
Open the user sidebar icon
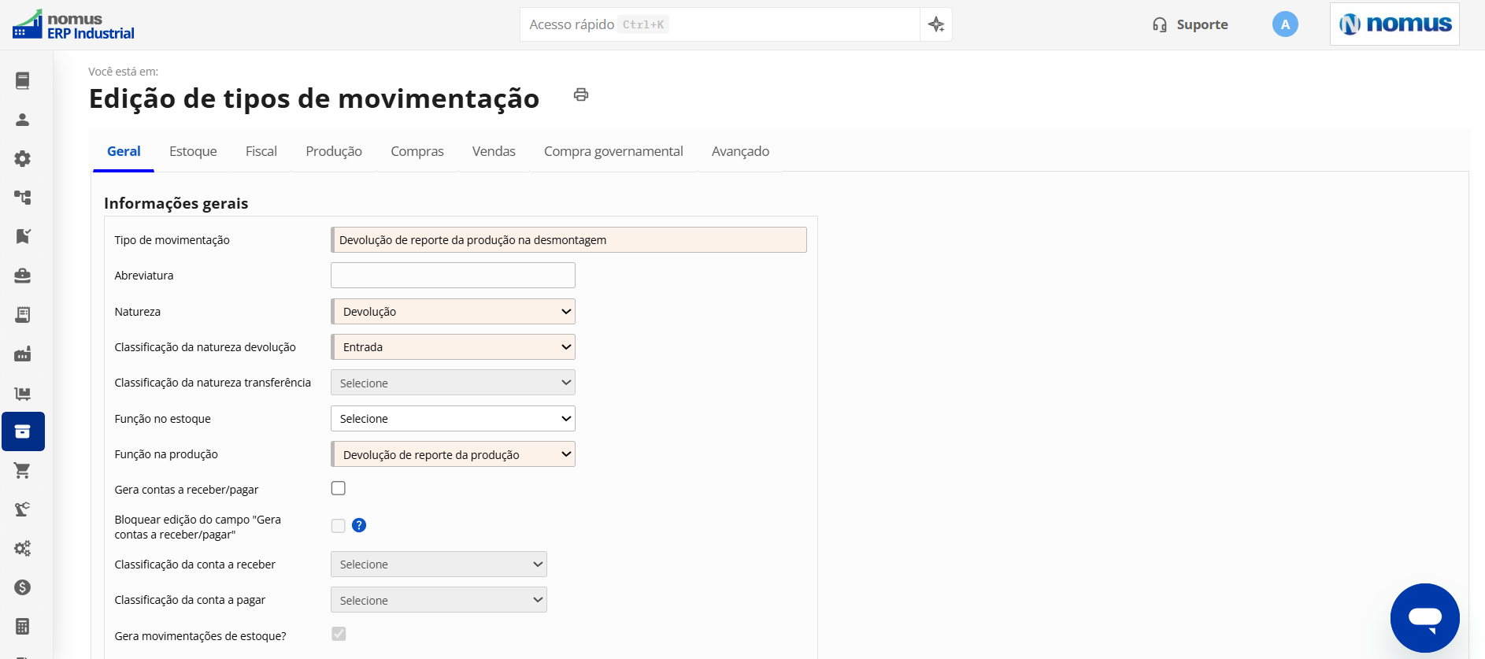pyautogui.click(x=23, y=120)
